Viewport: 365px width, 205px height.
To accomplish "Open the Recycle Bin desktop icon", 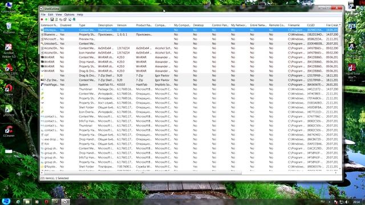I will click(9, 28).
